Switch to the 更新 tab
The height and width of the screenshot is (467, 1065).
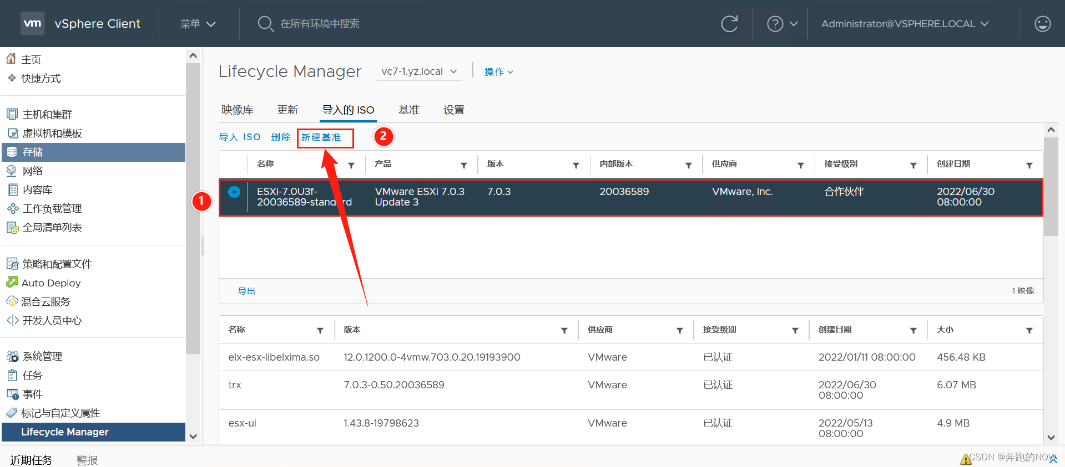point(288,110)
